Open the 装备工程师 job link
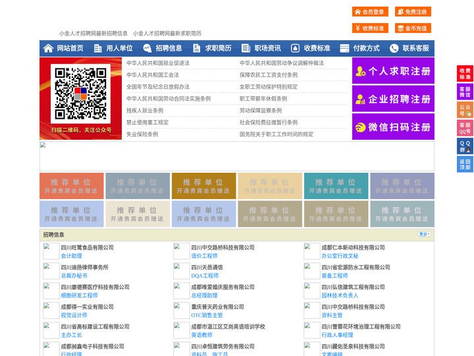Viewport: 474px width, 356px height. point(334,276)
